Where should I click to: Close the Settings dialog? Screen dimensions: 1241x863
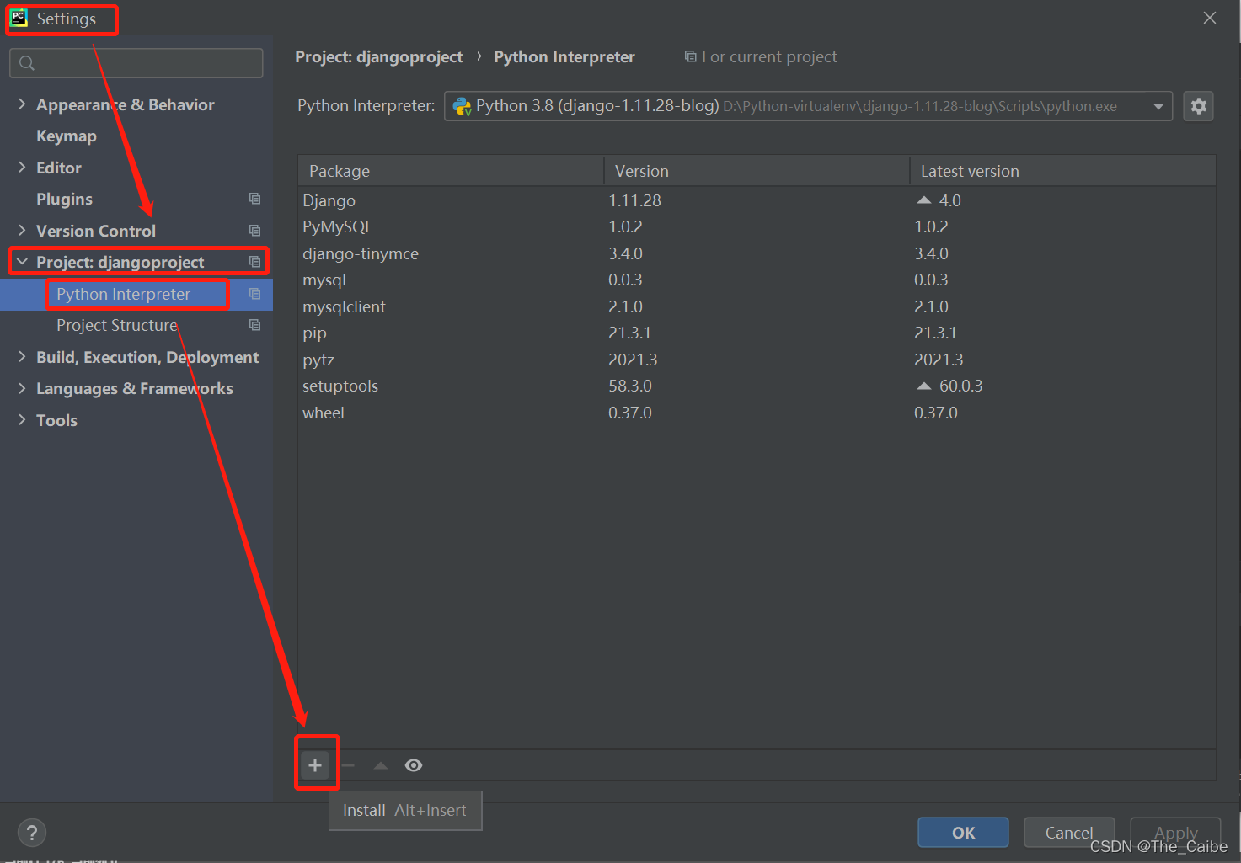(x=1210, y=18)
